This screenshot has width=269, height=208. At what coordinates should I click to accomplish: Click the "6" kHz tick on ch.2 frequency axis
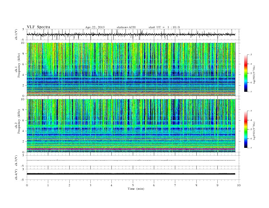pos(23,120)
